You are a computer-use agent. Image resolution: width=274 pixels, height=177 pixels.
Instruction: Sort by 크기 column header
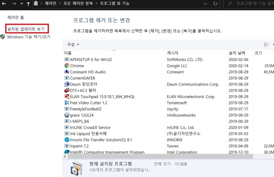click(x=258, y=53)
